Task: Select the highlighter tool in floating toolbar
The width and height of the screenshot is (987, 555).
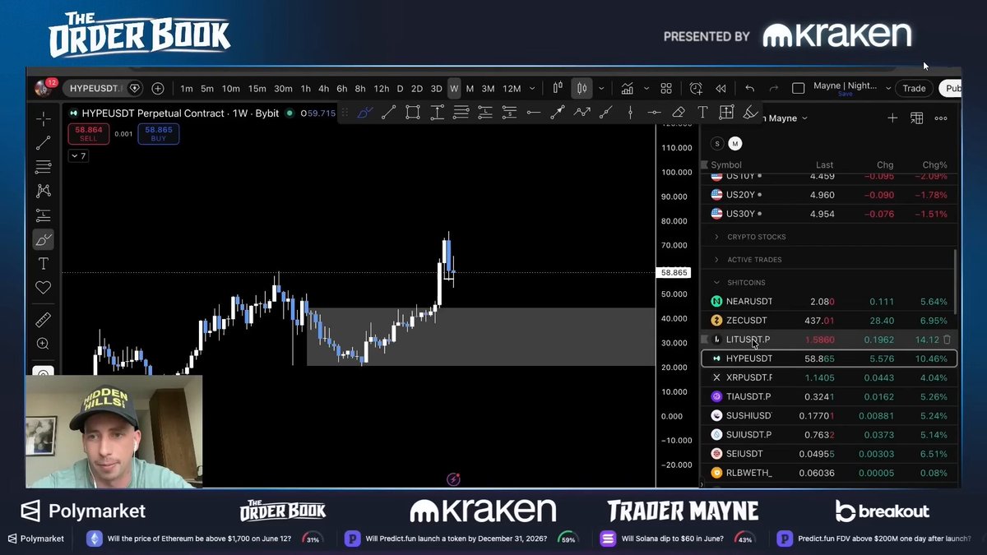Action: tap(751, 112)
